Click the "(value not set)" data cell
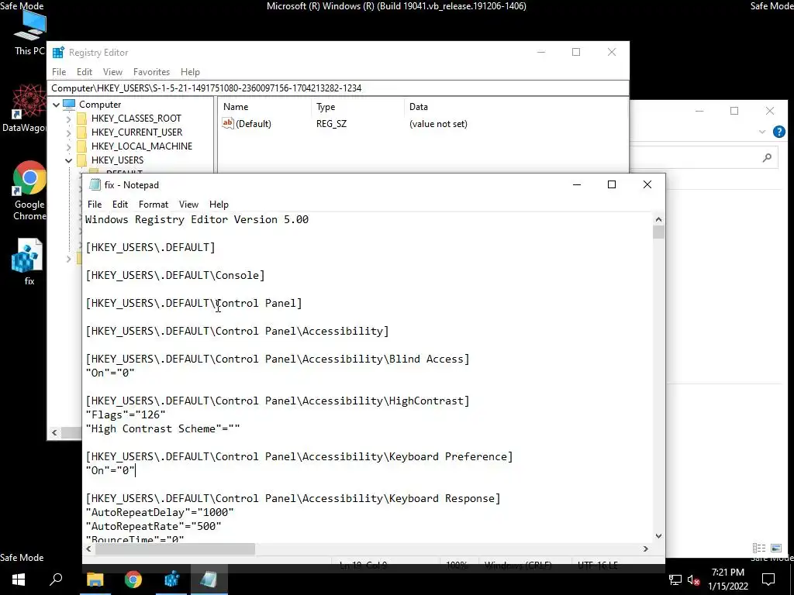Viewport: 794px width, 595px height. [x=438, y=123]
